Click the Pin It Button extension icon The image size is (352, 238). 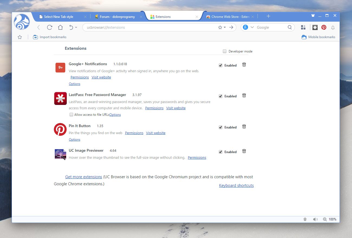click(x=60, y=129)
